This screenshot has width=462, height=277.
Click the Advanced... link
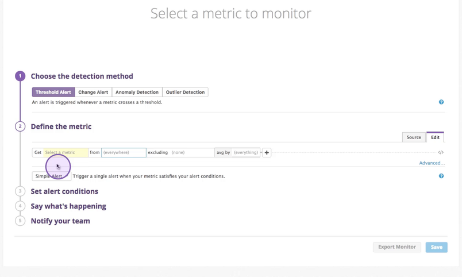coord(432,163)
